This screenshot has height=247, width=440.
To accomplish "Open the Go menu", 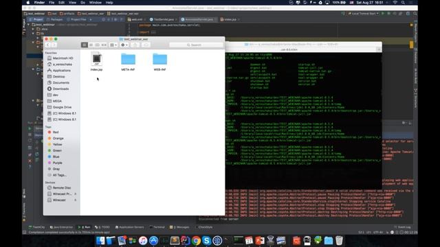I will pos(82,3).
